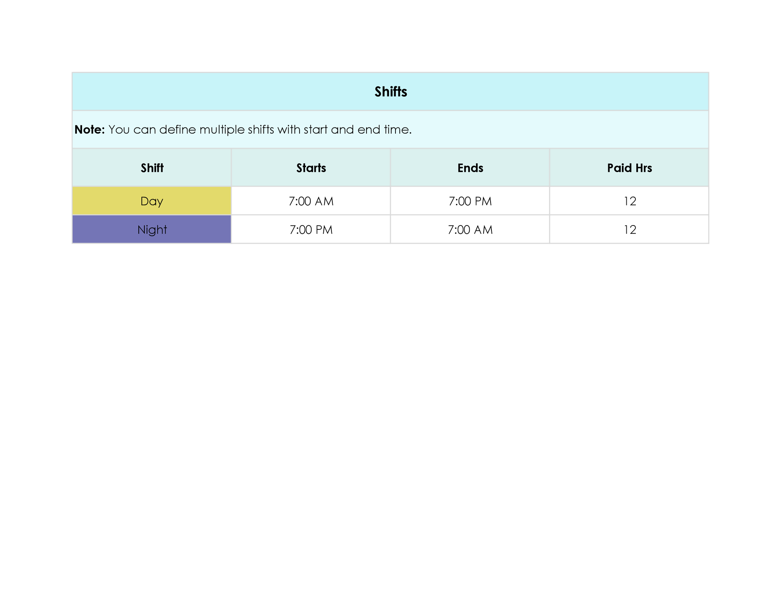Select Day shift start time 7:00 AM
The width and height of the screenshot is (778, 601).
click(x=311, y=201)
